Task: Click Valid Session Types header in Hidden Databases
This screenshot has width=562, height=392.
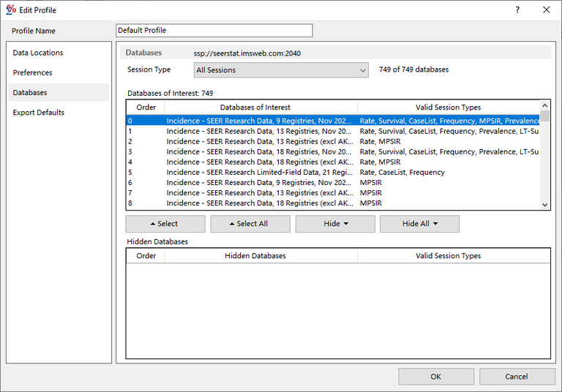Action: [448, 256]
